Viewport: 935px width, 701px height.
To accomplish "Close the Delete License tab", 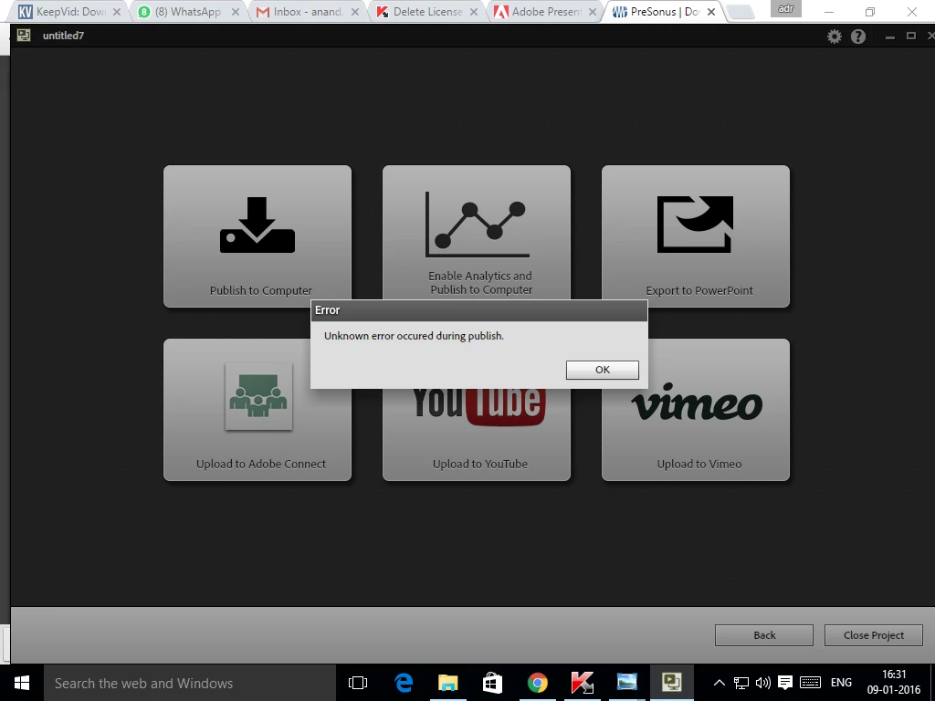I will coord(474,11).
